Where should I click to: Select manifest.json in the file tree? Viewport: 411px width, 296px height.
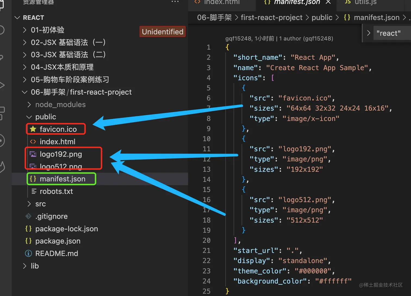click(63, 179)
